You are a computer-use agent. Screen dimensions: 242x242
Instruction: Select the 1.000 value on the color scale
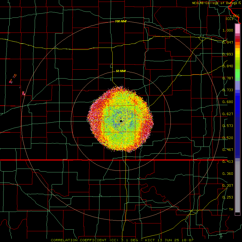click(x=228, y=30)
